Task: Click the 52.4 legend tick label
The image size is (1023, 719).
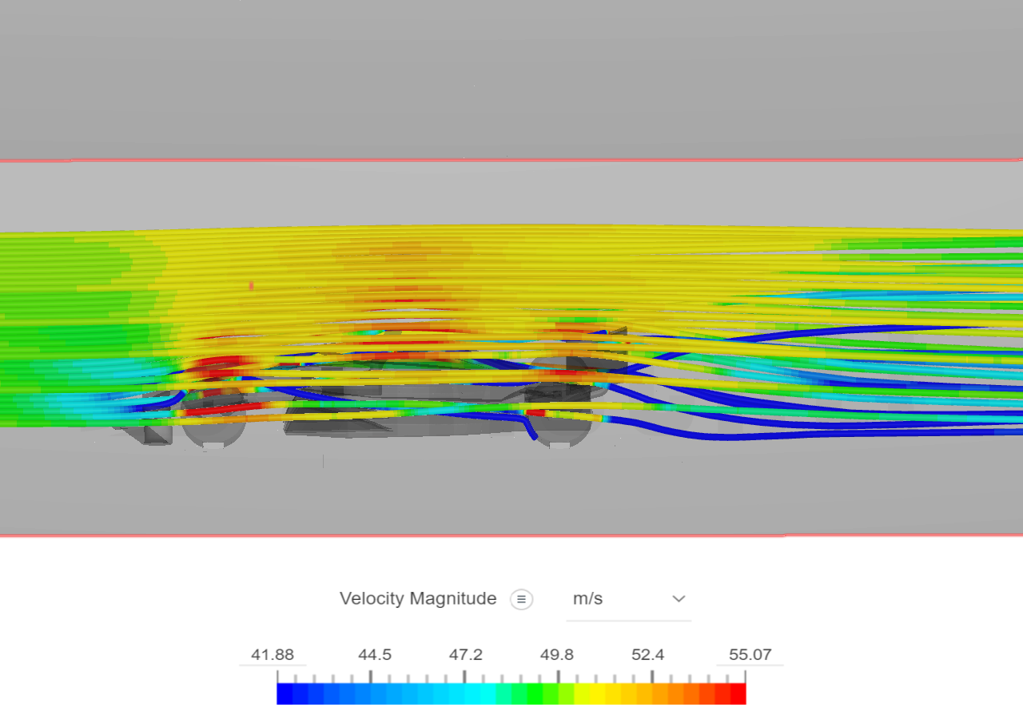Action: [x=648, y=655]
